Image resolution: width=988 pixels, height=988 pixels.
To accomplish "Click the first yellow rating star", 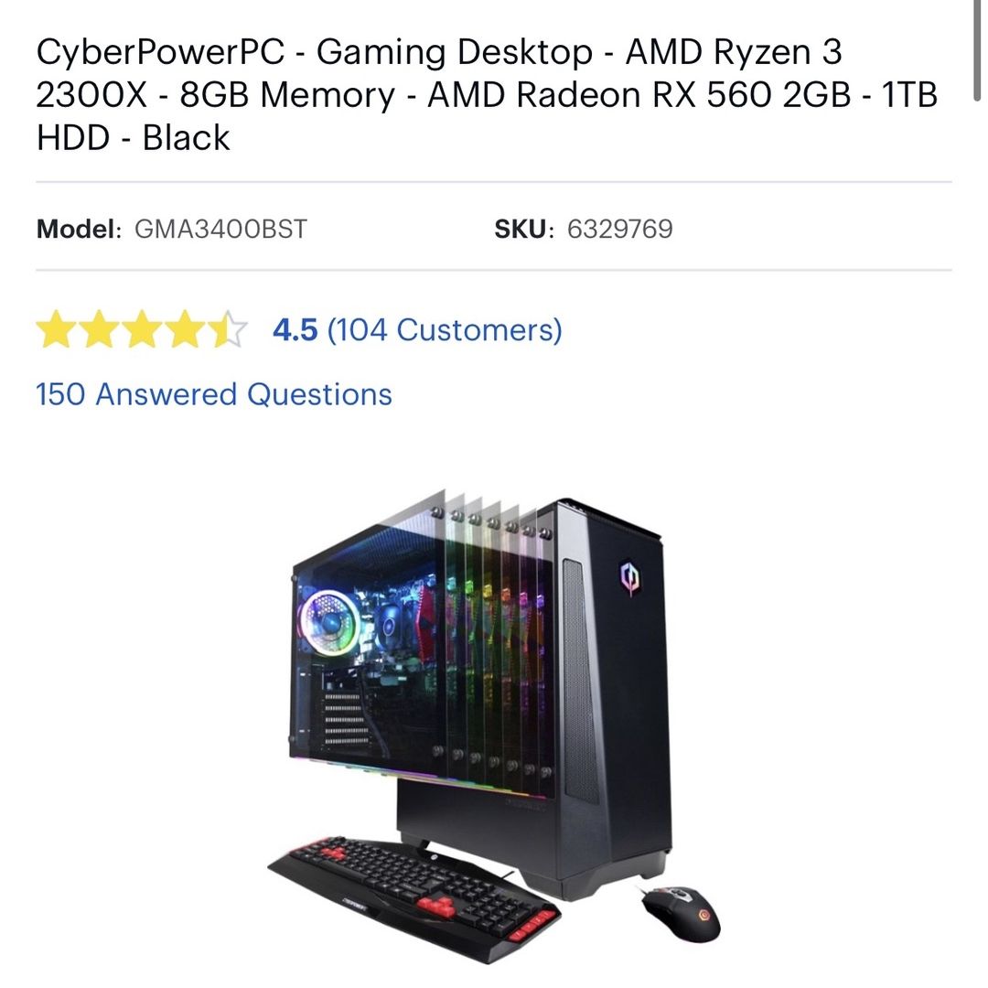I will [x=56, y=329].
